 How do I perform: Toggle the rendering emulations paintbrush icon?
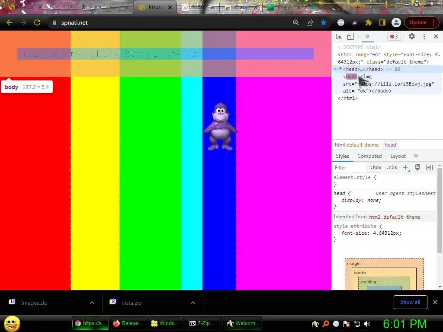417,167
